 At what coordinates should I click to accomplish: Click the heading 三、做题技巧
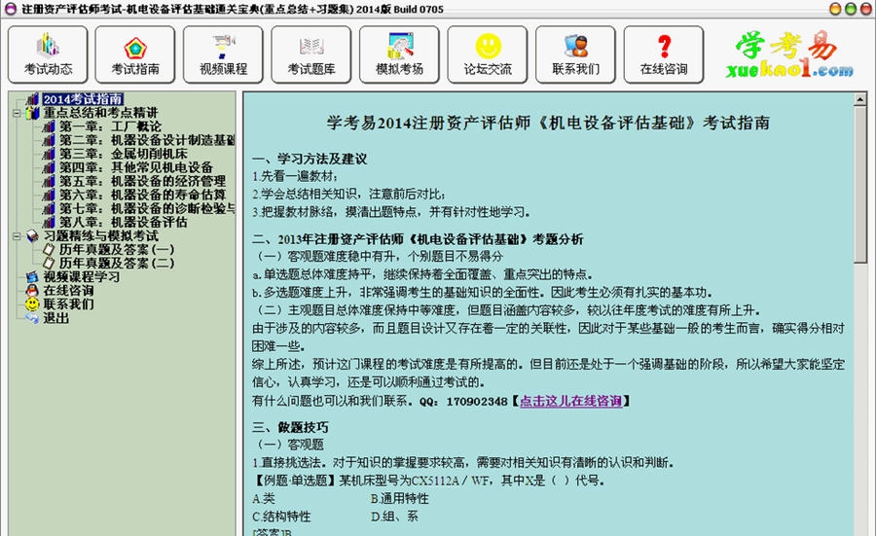point(290,428)
